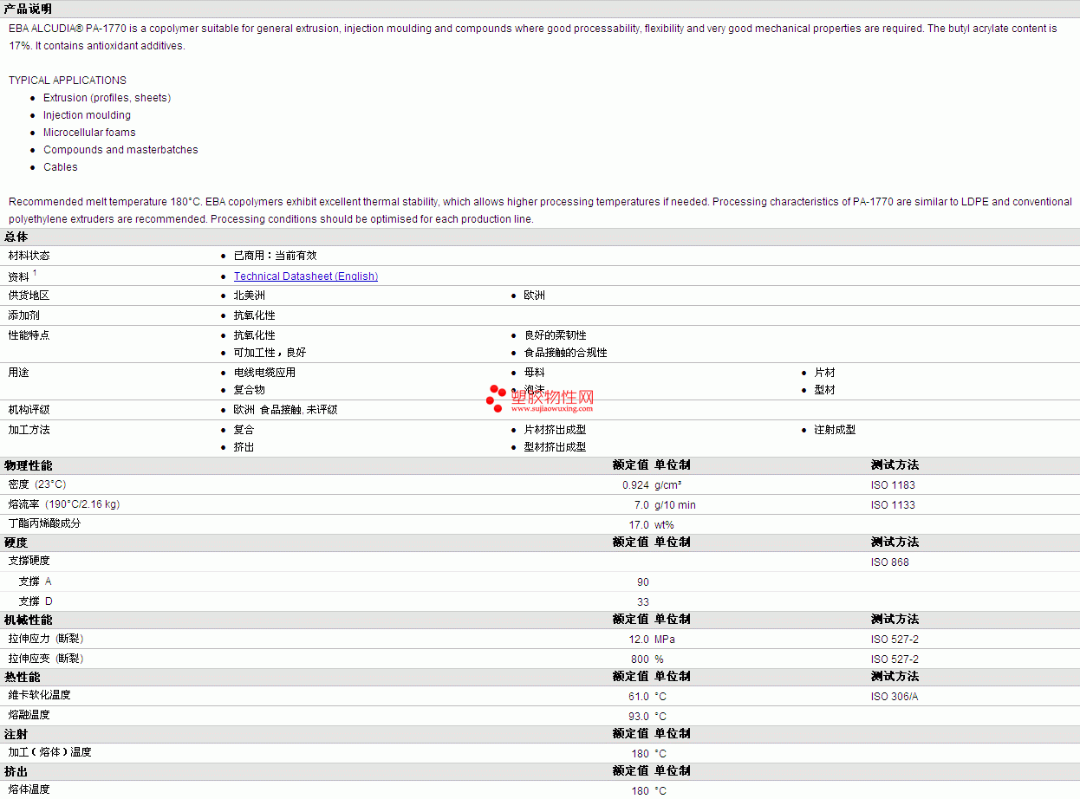The height and width of the screenshot is (799, 1080).
Task: Select the 型材 use entry
Action: [824, 390]
